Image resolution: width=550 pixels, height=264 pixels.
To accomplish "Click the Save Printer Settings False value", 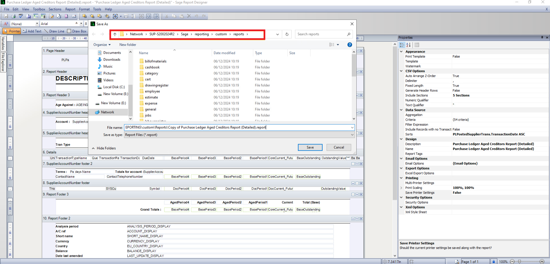I will tap(457, 193).
